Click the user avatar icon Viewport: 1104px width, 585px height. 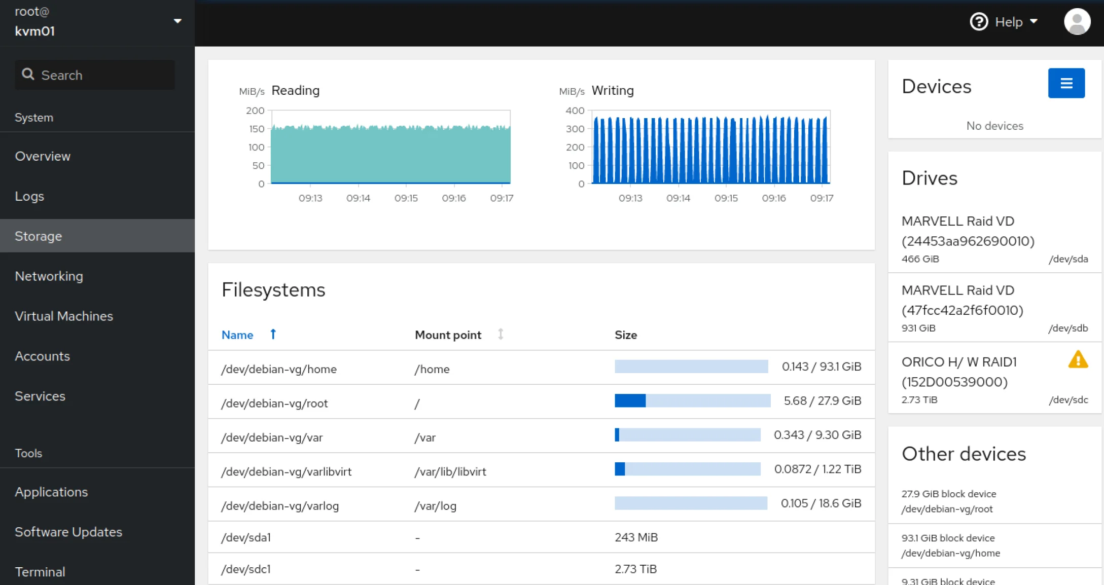coord(1077,22)
